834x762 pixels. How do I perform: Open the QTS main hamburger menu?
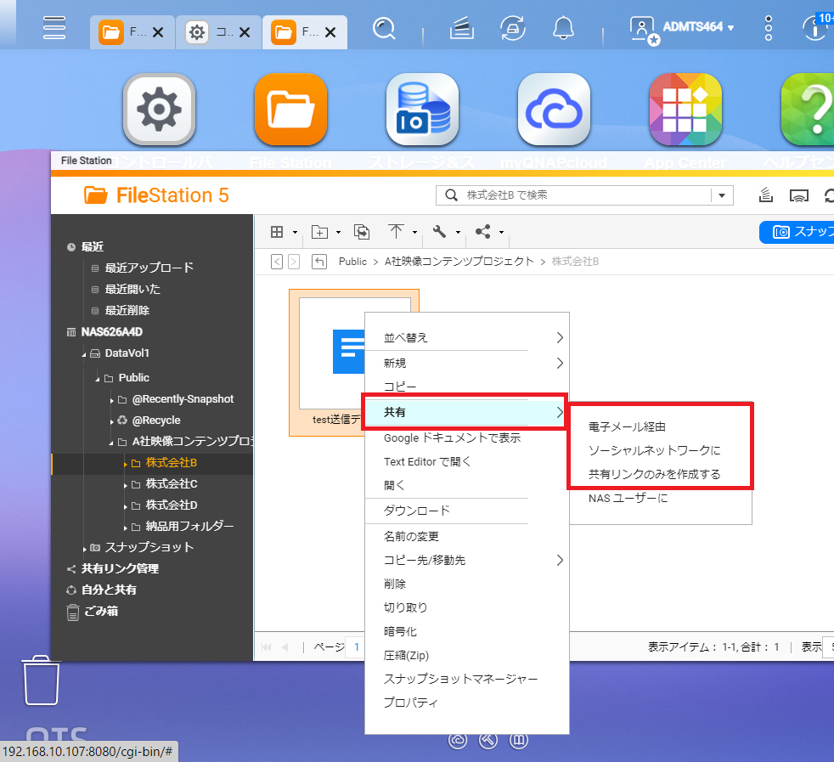[x=54, y=28]
